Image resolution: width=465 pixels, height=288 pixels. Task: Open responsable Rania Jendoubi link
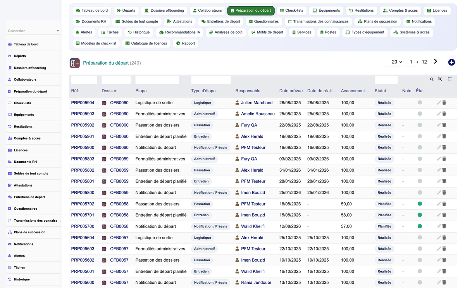tap(256, 283)
